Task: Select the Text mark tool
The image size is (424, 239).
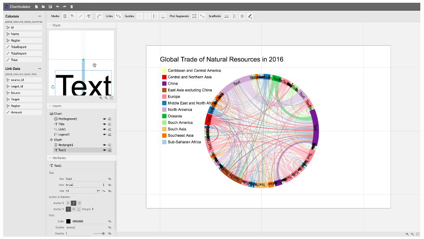Action: coord(89,16)
